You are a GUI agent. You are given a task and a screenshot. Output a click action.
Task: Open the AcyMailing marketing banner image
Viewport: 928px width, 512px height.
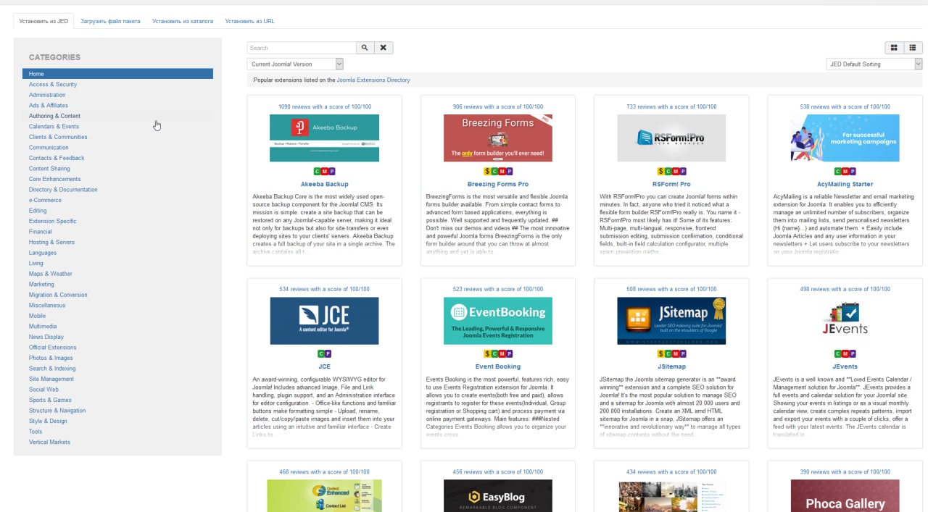[x=845, y=138]
